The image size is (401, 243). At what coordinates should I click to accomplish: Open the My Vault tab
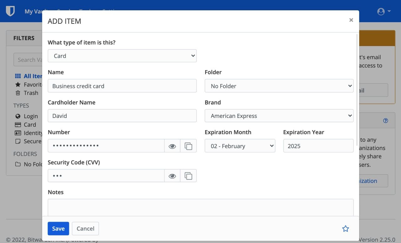coord(33,12)
